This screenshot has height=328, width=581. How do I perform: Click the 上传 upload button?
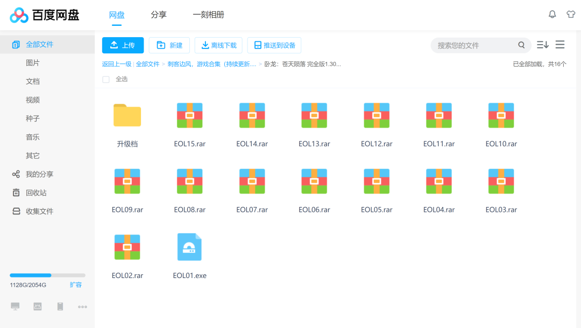point(123,45)
